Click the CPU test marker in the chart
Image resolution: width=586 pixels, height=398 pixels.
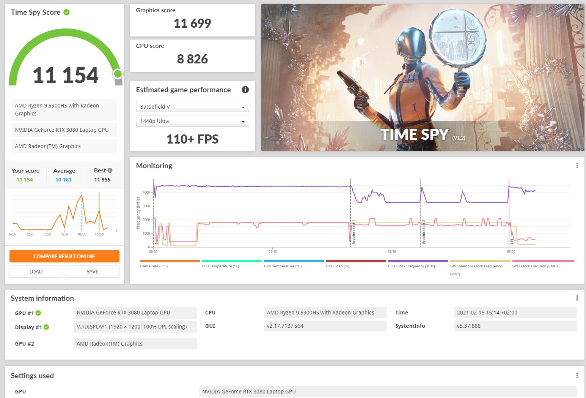click(x=512, y=237)
